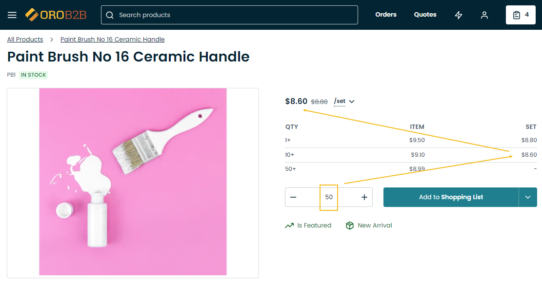Focus the Search products field

pos(234,15)
